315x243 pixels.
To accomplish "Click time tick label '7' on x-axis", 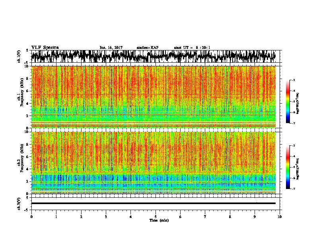I will (x=205, y=217).
